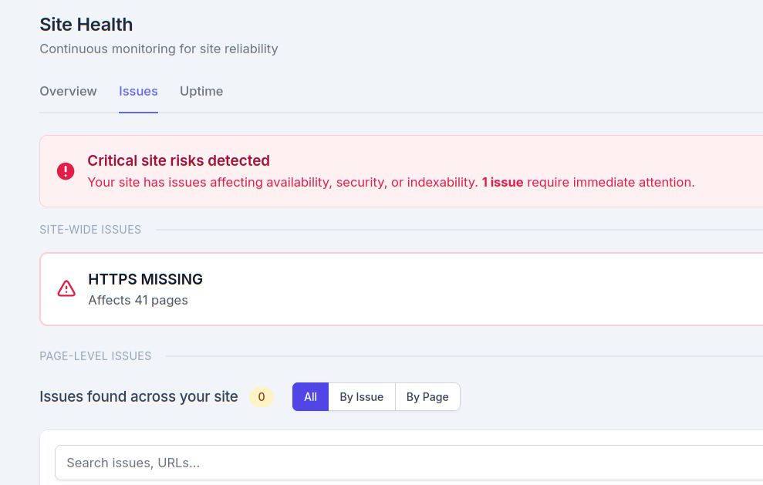Open the Uptime tab
Image resolution: width=763 pixels, height=485 pixels.
point(201,91)
